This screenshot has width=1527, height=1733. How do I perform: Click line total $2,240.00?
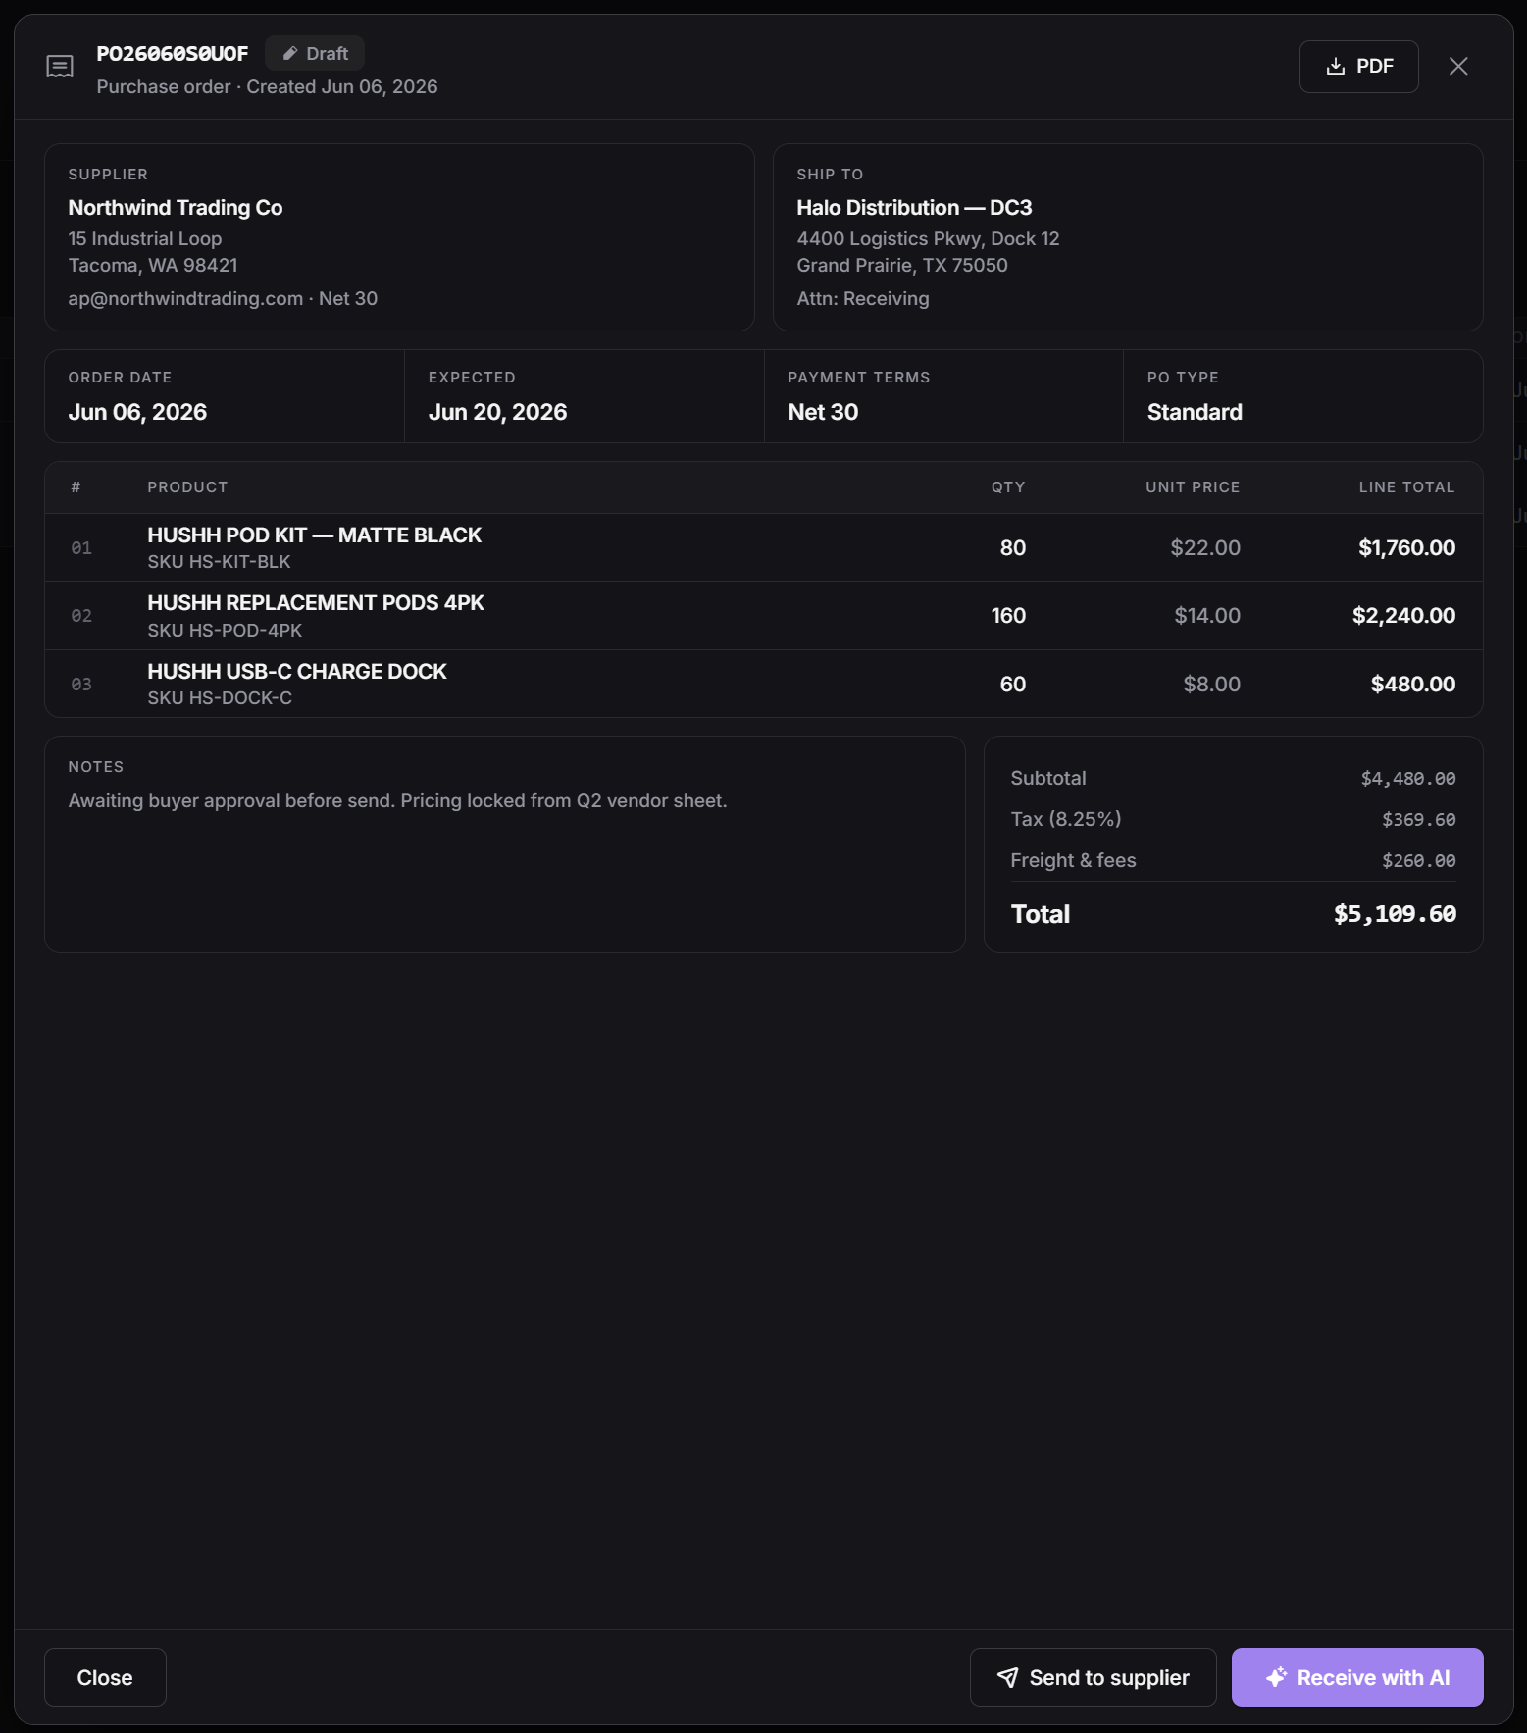(x=1403, y=616)
